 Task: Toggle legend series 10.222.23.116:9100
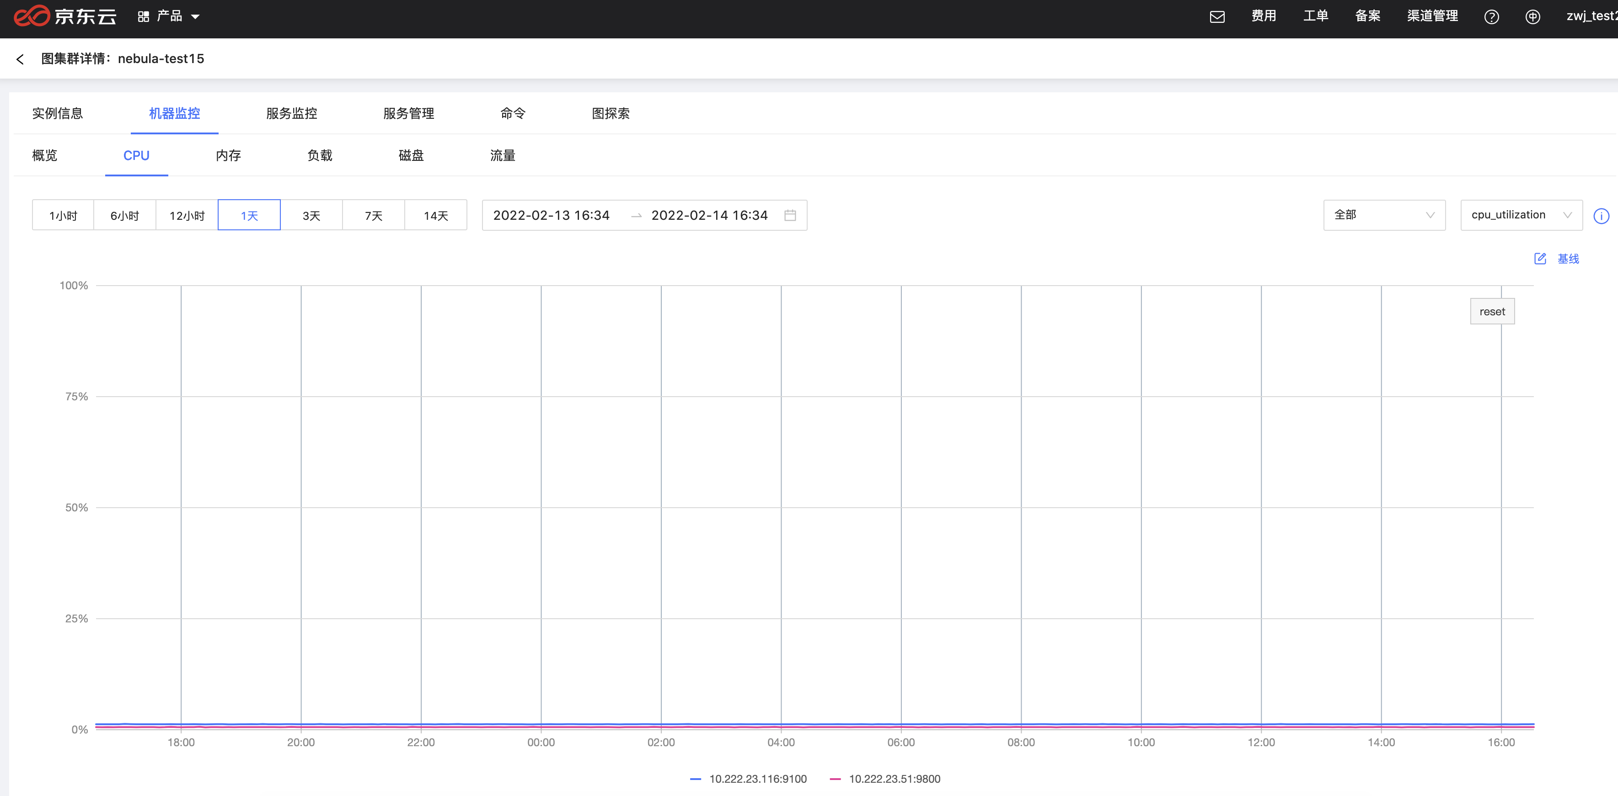748,779
